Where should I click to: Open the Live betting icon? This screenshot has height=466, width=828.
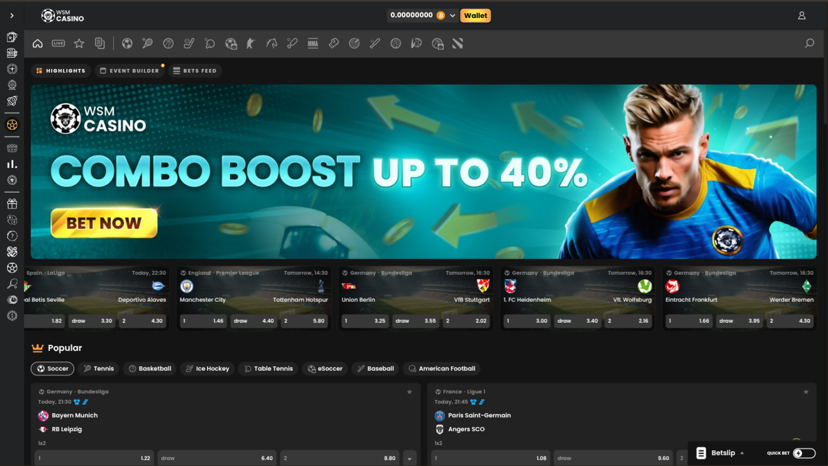click(x=58, y=44)
